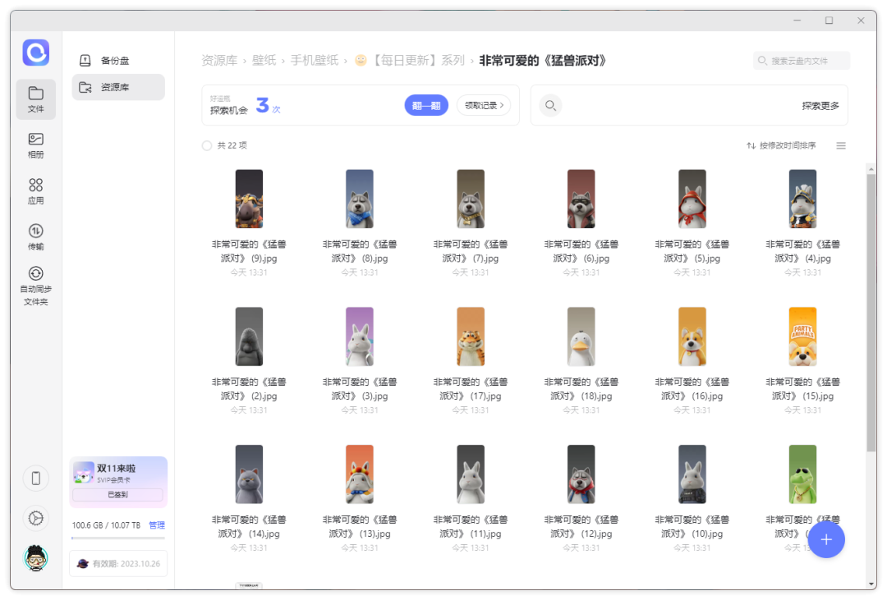Select thumbnail of 猛兽派对 (2).jpg
This screenshot has width=887, height=600.
coord(249,337)
